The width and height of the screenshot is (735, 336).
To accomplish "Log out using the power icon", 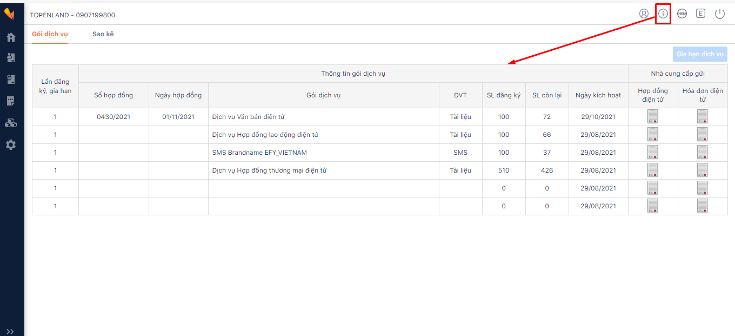I will click(x=720, y=14).
